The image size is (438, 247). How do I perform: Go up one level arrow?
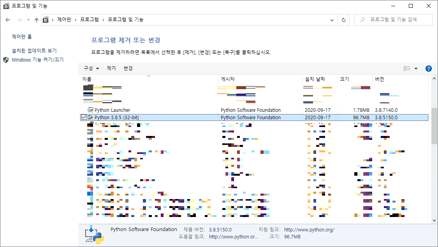point(37,20)
